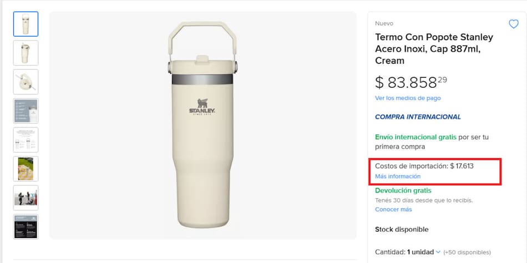
Task: Click the main Stanley tumbler product image
Action: click(203, 125)
